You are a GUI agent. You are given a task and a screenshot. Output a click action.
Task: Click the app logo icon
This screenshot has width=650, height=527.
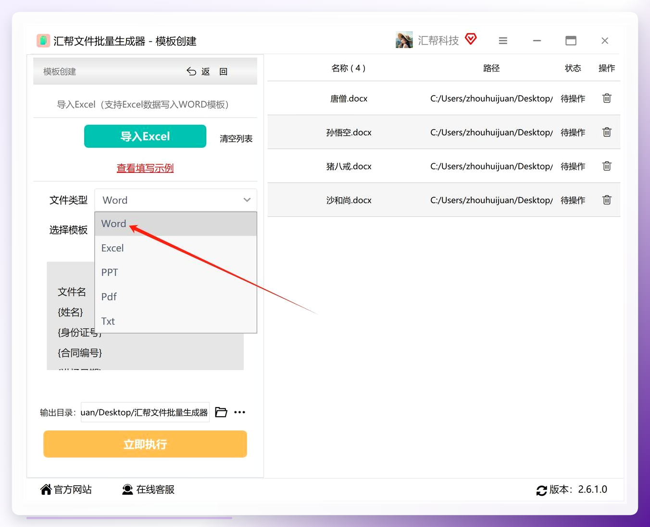coord(43,40)
